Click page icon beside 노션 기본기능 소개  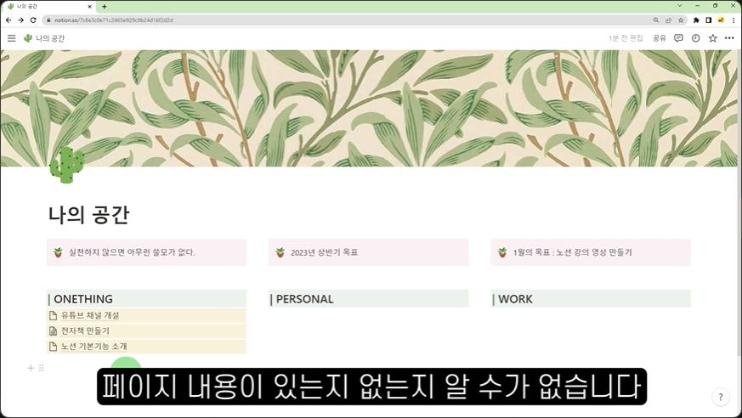[53, 346]
